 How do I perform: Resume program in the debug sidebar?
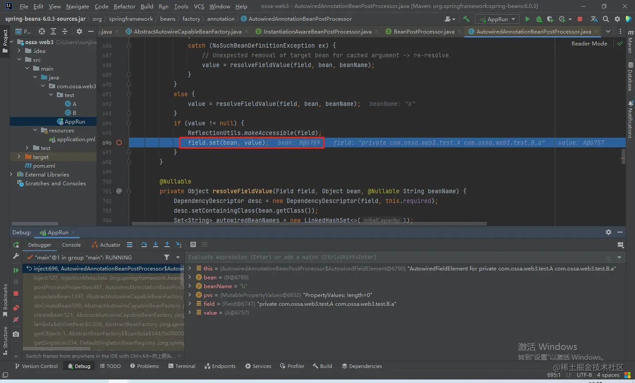point(16,270)
